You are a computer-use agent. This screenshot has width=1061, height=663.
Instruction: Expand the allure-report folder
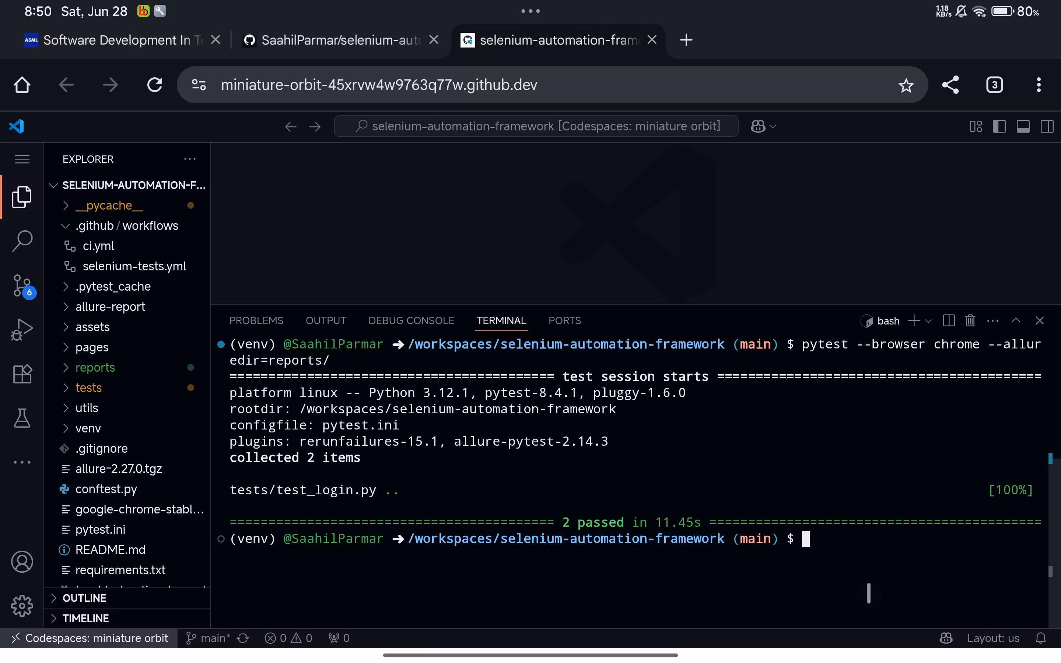pos(110,306)
